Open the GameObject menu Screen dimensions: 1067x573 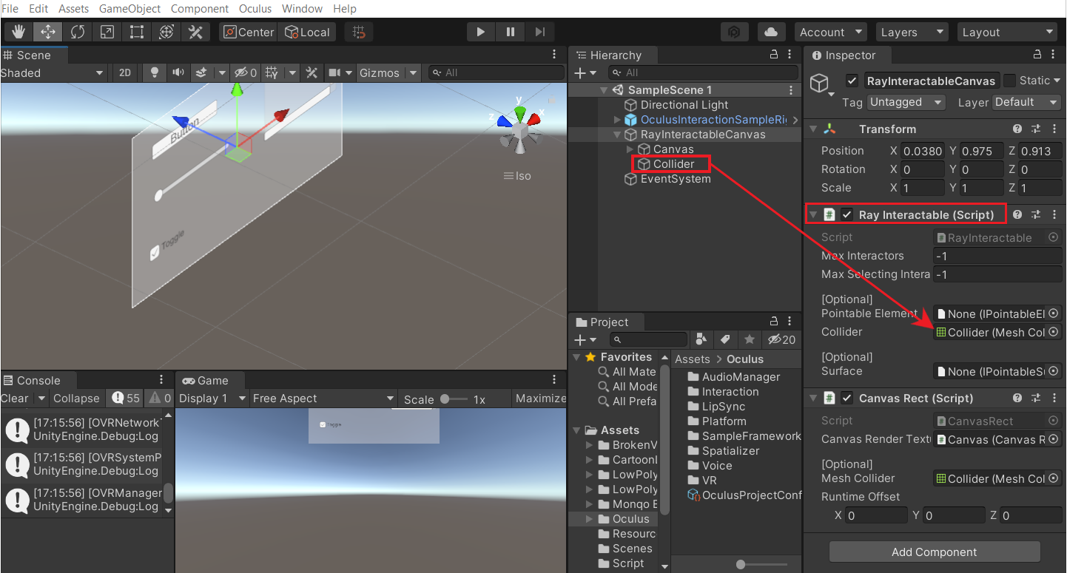pyautogui.click(x=129, y=9)
